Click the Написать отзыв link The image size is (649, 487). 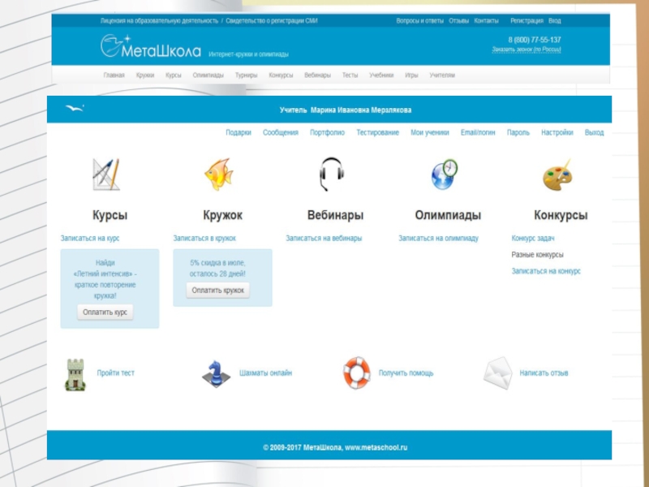pos(544,373)
